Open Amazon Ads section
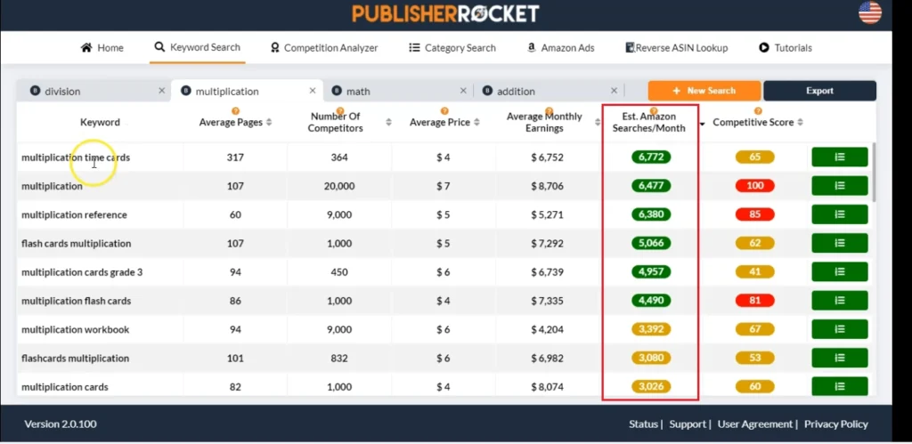The height and width of the screenshot is (444, 912). [x=561, y=48]
